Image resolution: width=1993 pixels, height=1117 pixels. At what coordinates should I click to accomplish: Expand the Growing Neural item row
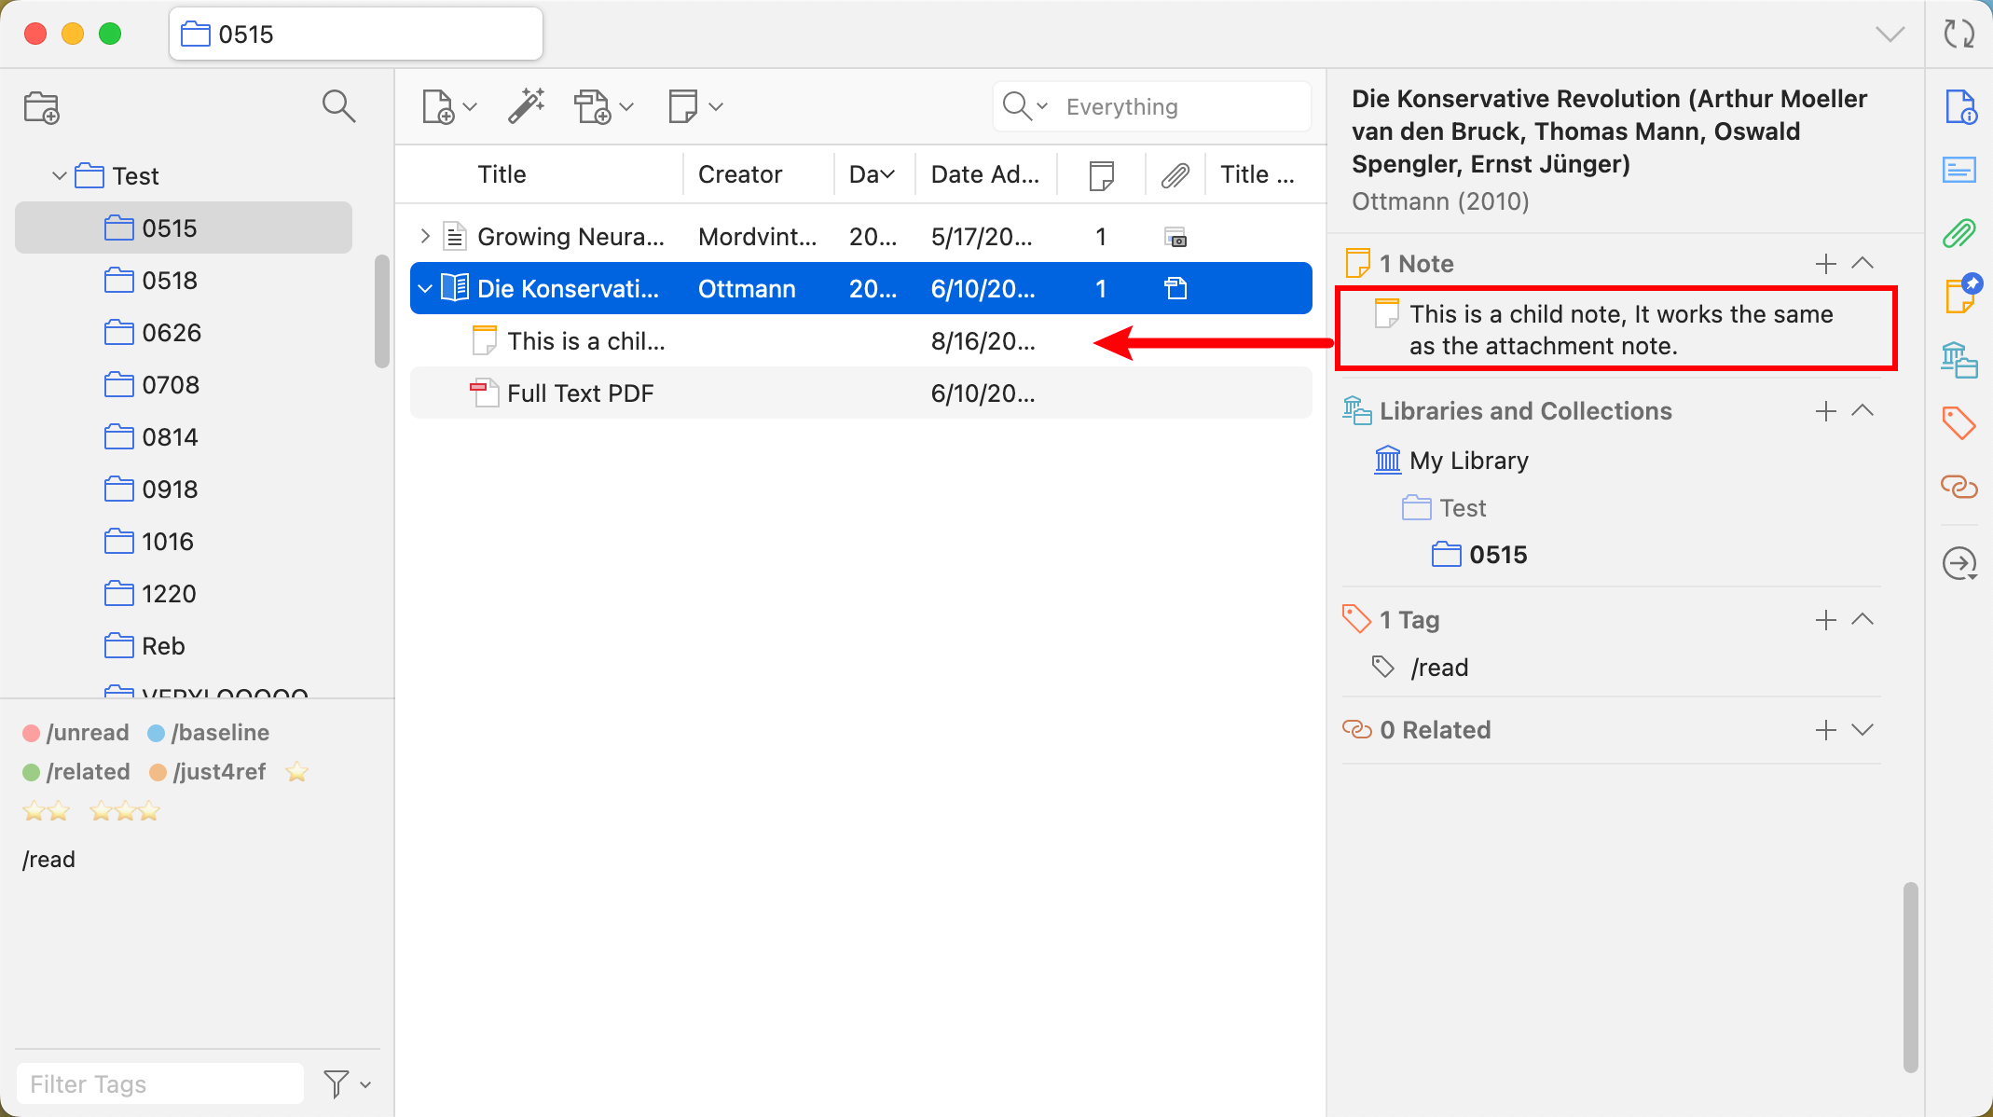[x=425, y=237]
